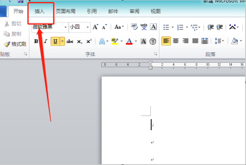Apply strikethrough with the abc icon
This screenshot has width=246, height=165.
70,41
